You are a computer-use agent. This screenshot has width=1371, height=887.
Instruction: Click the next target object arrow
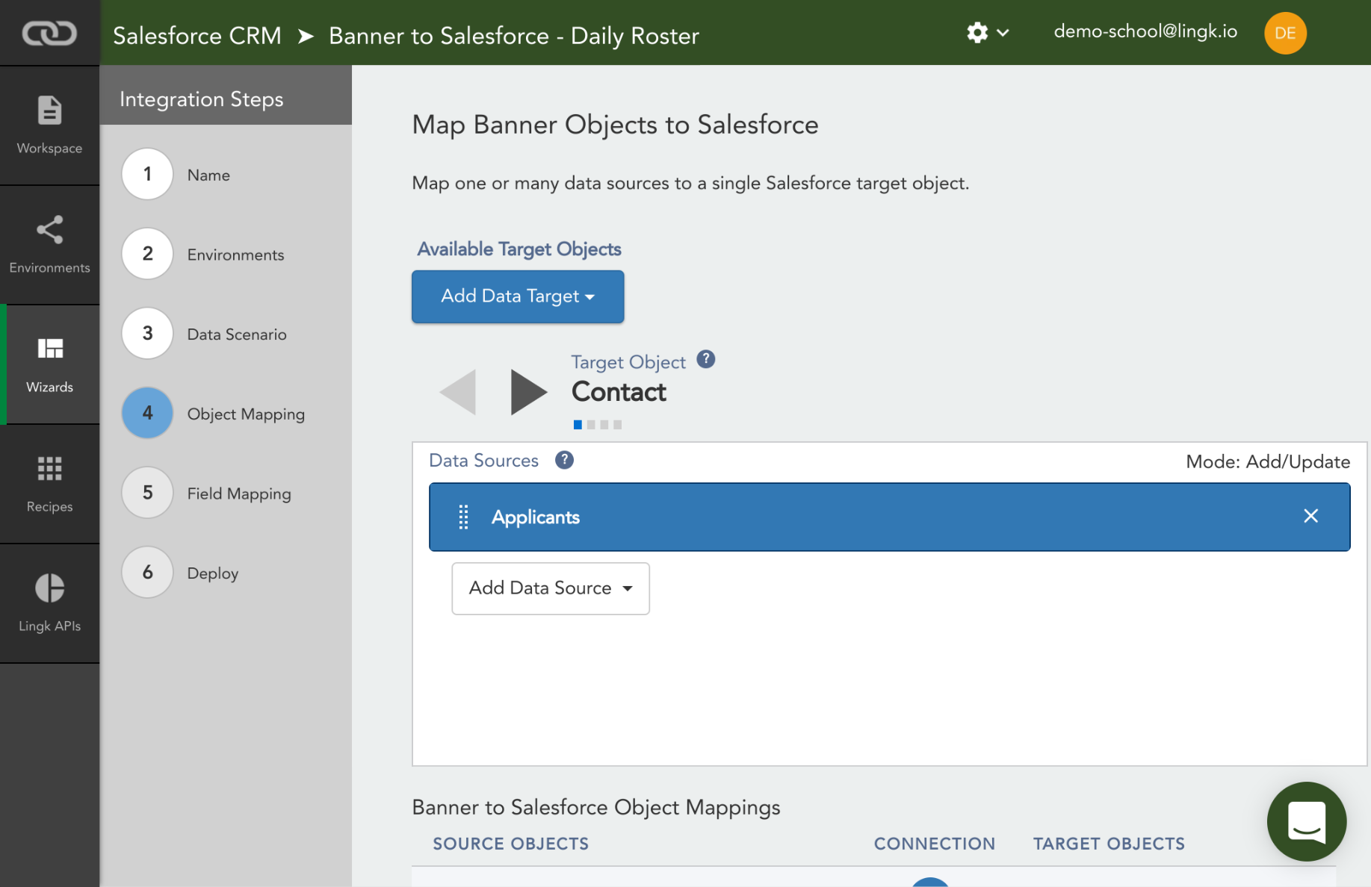pyautogui.click(x=528, y=392)
